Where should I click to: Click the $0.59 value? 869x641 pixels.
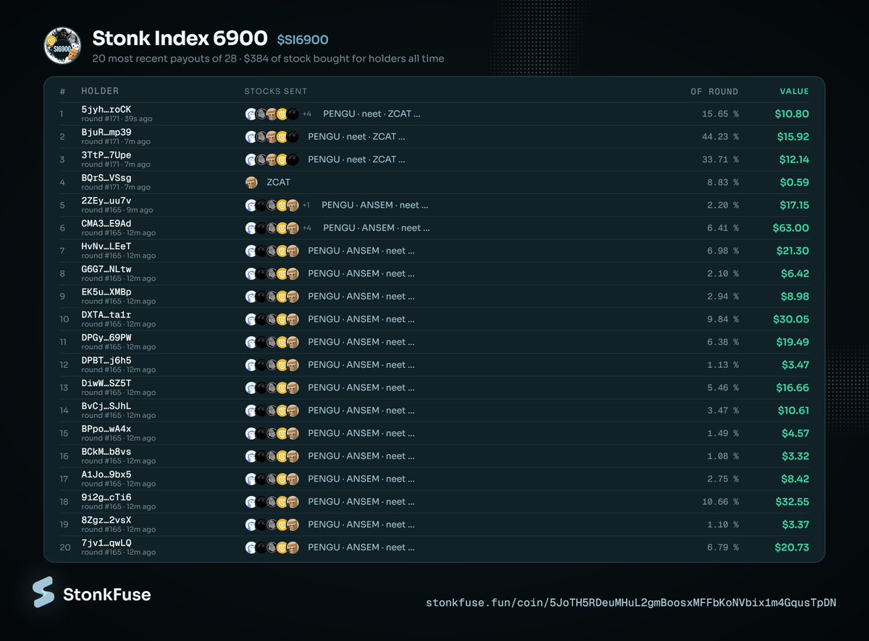(x=794, y=183)
